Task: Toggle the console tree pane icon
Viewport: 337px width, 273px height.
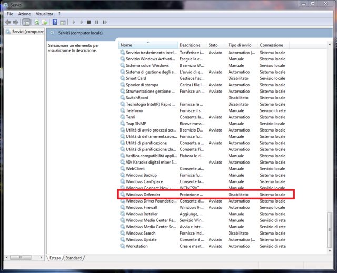Action: pyautogui.click(x=26, y=22)
